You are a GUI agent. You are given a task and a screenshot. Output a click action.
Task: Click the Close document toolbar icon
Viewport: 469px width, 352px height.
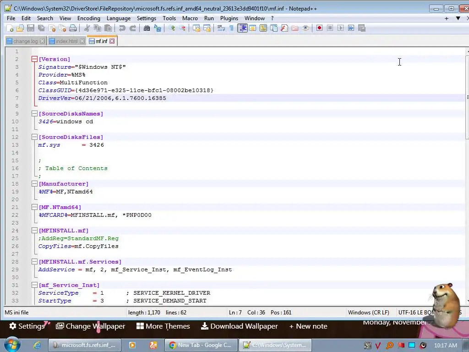(x=52, y=28)
